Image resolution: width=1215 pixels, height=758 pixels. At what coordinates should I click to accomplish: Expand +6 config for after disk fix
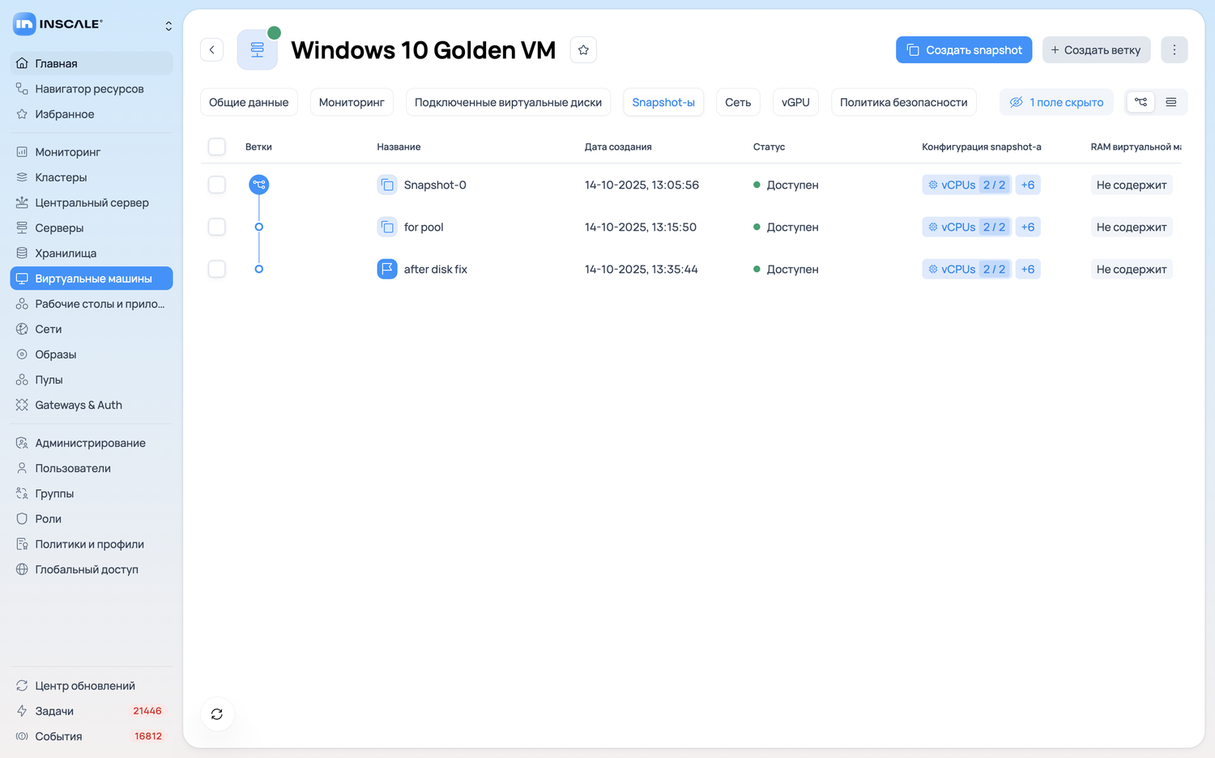1028,269
